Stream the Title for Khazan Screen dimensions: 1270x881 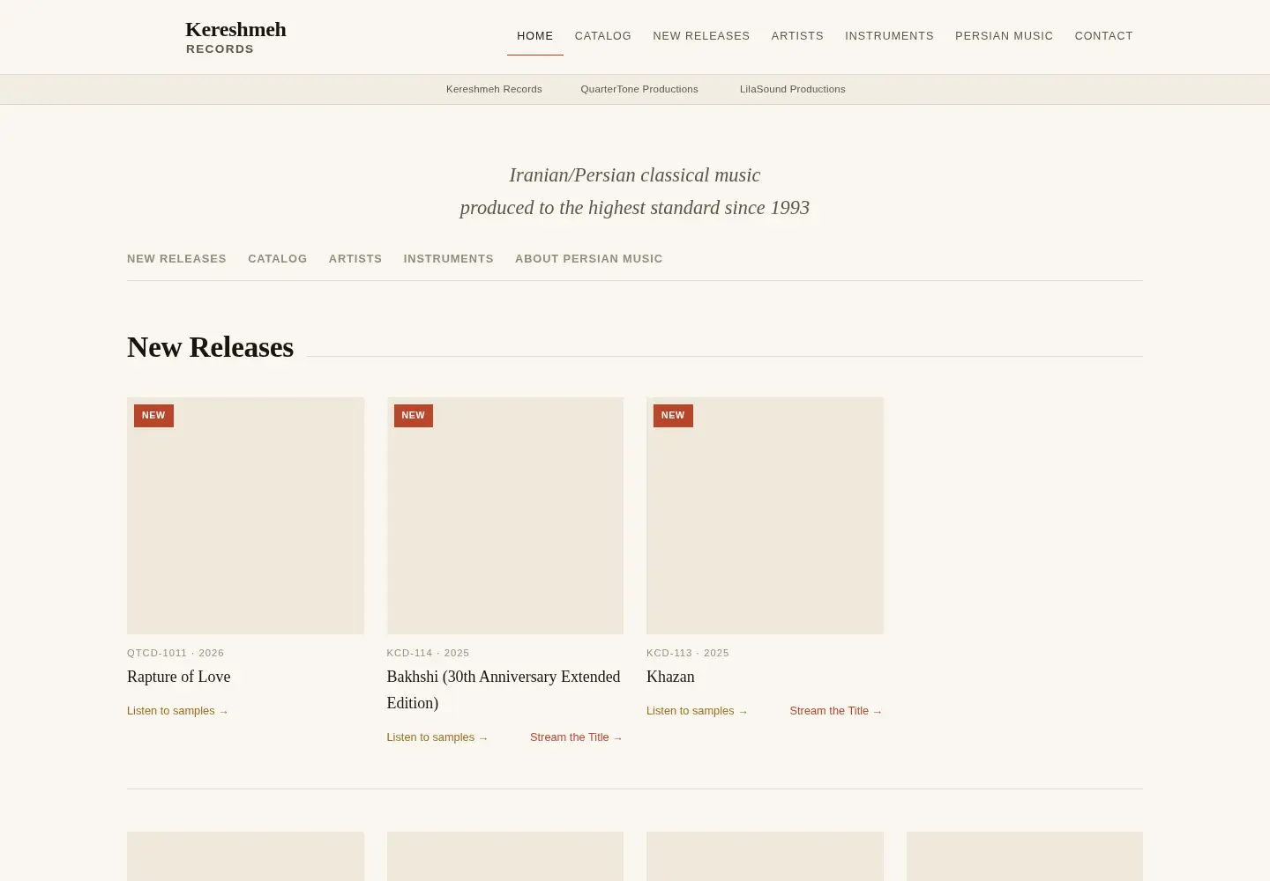pyautogui.click(x=836, y=711)
